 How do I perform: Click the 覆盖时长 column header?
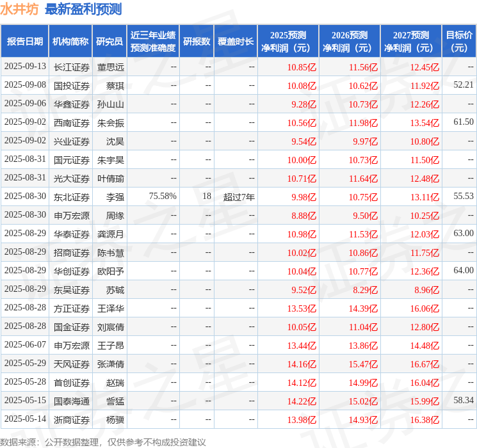click(x=236, y=42)
